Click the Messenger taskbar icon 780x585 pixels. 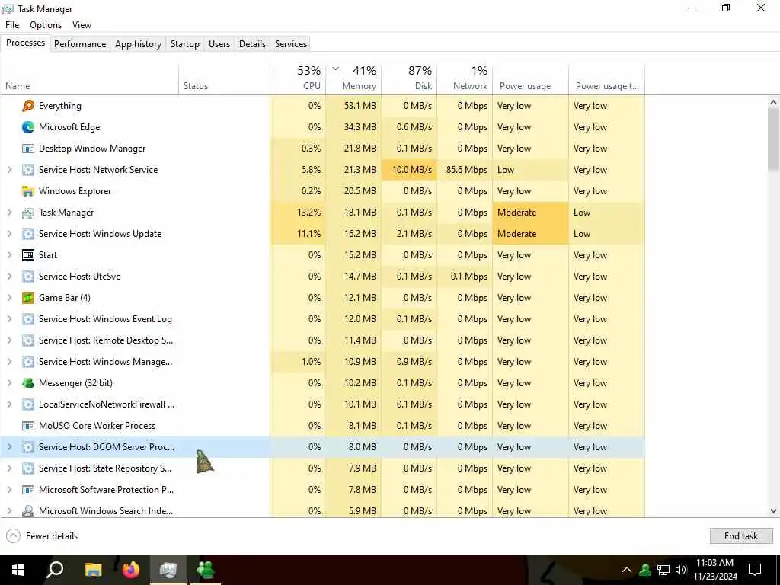coord(205,570)
